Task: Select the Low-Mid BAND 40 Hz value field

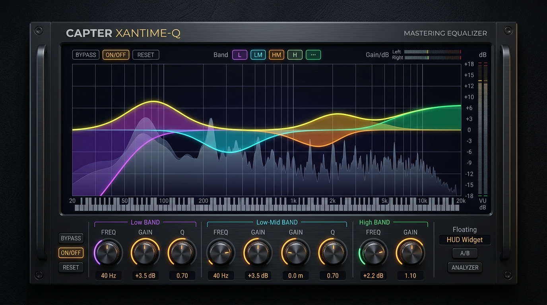Action: (x=221, y=275)
